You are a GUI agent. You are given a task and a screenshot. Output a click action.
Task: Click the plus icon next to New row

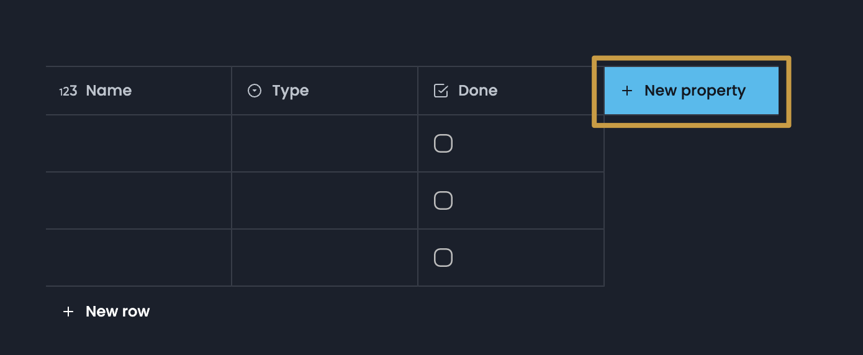68,312
